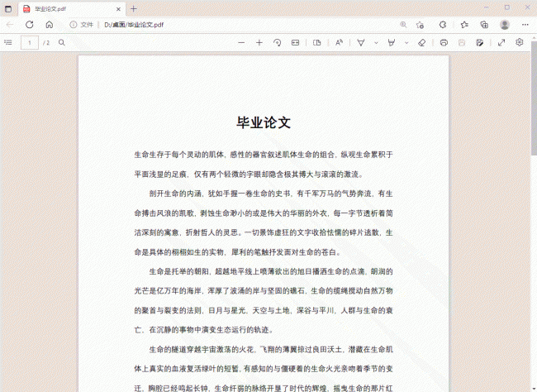Screen dimensions: 537x392
Task: Start Read aloud for the PDF
Action: click(x=339, y=42)
